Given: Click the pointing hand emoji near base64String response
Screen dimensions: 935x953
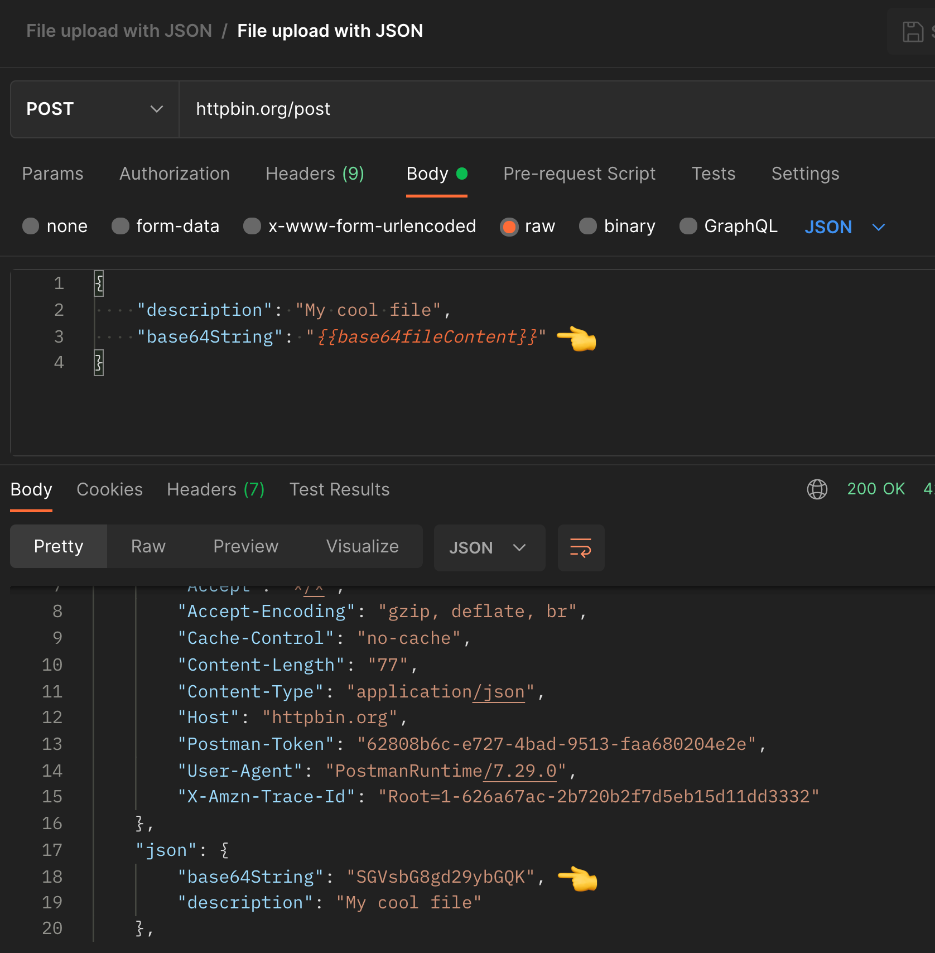Looking at the screenshot, I should click(x=577, y=878).
